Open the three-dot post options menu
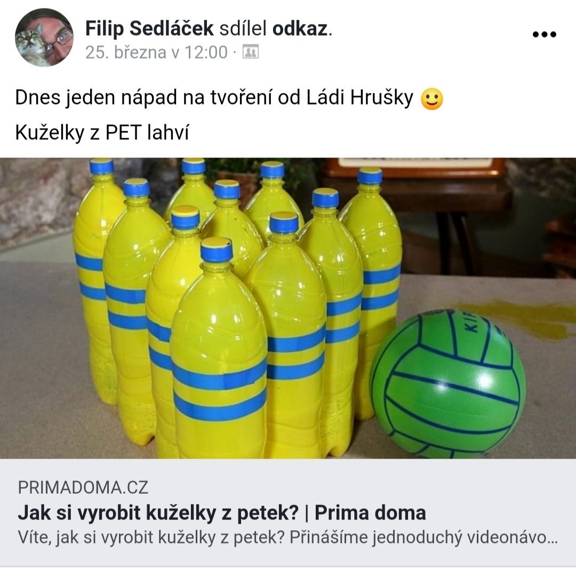The height and width of the screenshot is (574, 576). click(x=545, y=35)
